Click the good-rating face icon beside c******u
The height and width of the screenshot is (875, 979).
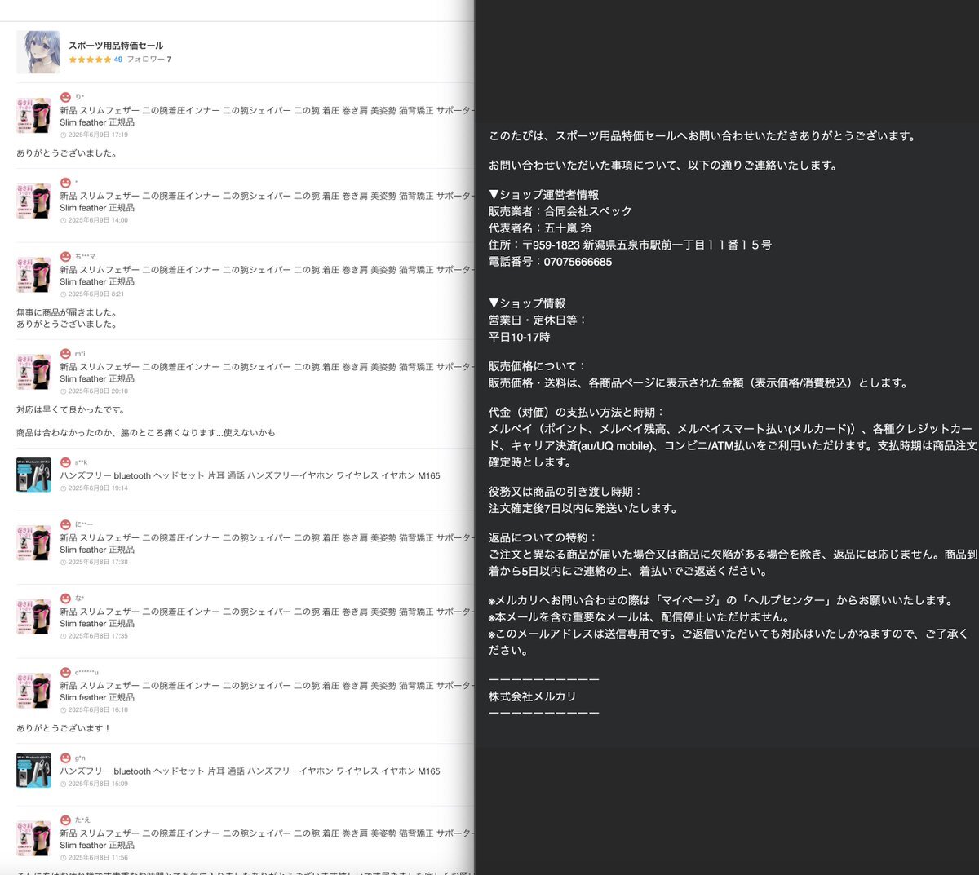tap(65, 672)
